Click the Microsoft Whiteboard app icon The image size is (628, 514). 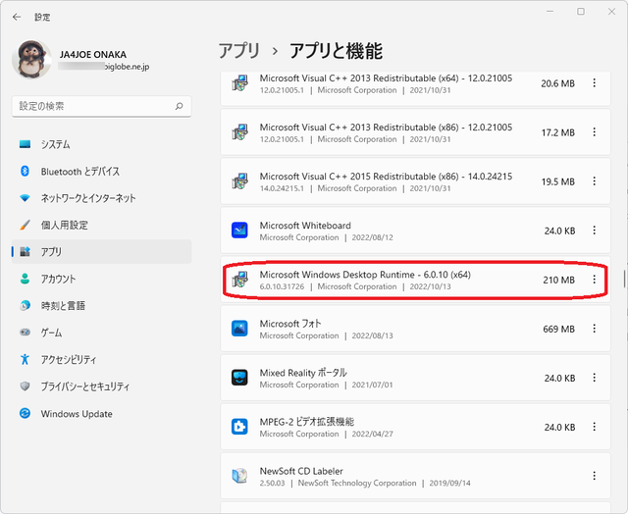click(239, 231)
